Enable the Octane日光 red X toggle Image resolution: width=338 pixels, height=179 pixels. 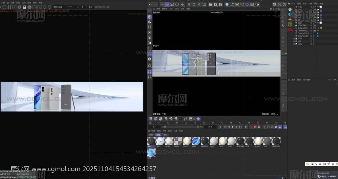pos(315,28)
